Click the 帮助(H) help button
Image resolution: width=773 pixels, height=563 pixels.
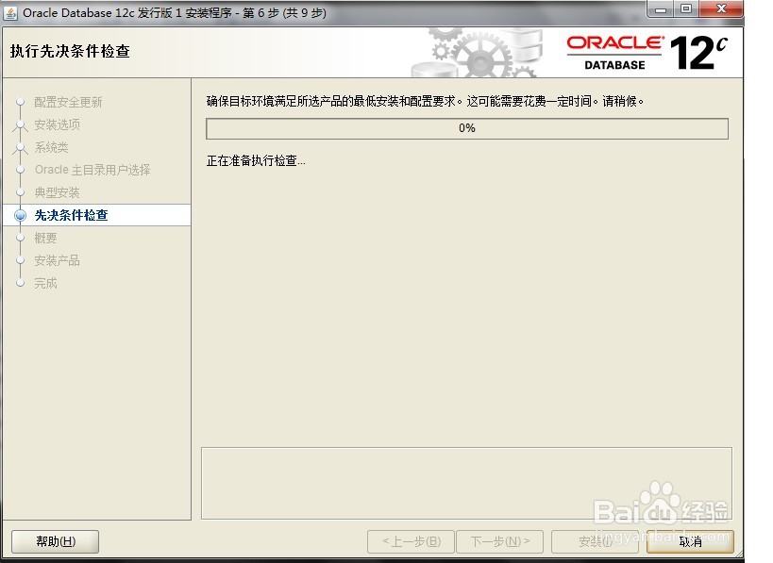coord(55,541)
